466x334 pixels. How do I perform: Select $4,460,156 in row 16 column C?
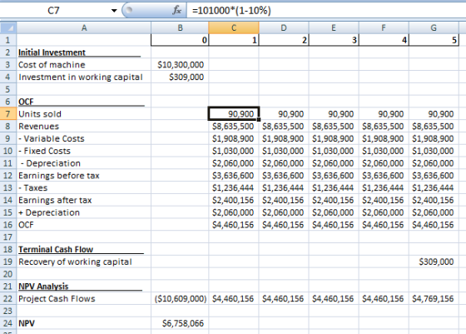[234, 225]
